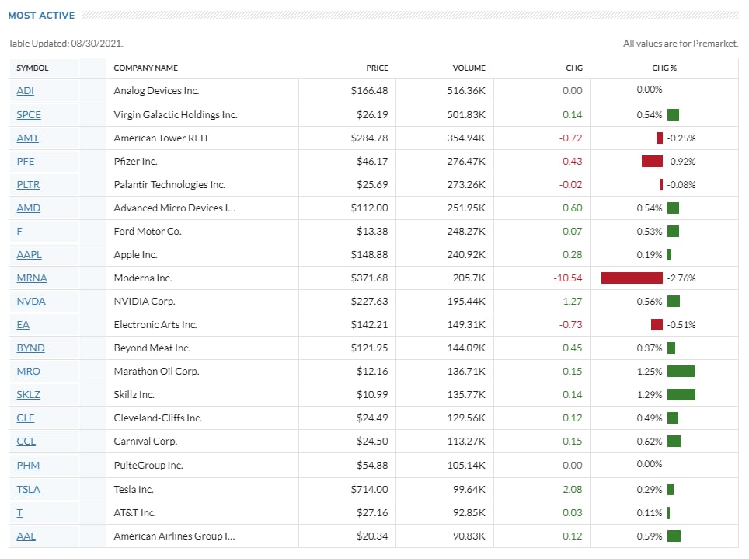Click the American Airlines volume 90.83K
Screen dimensions: 749x559
point(469,536)
